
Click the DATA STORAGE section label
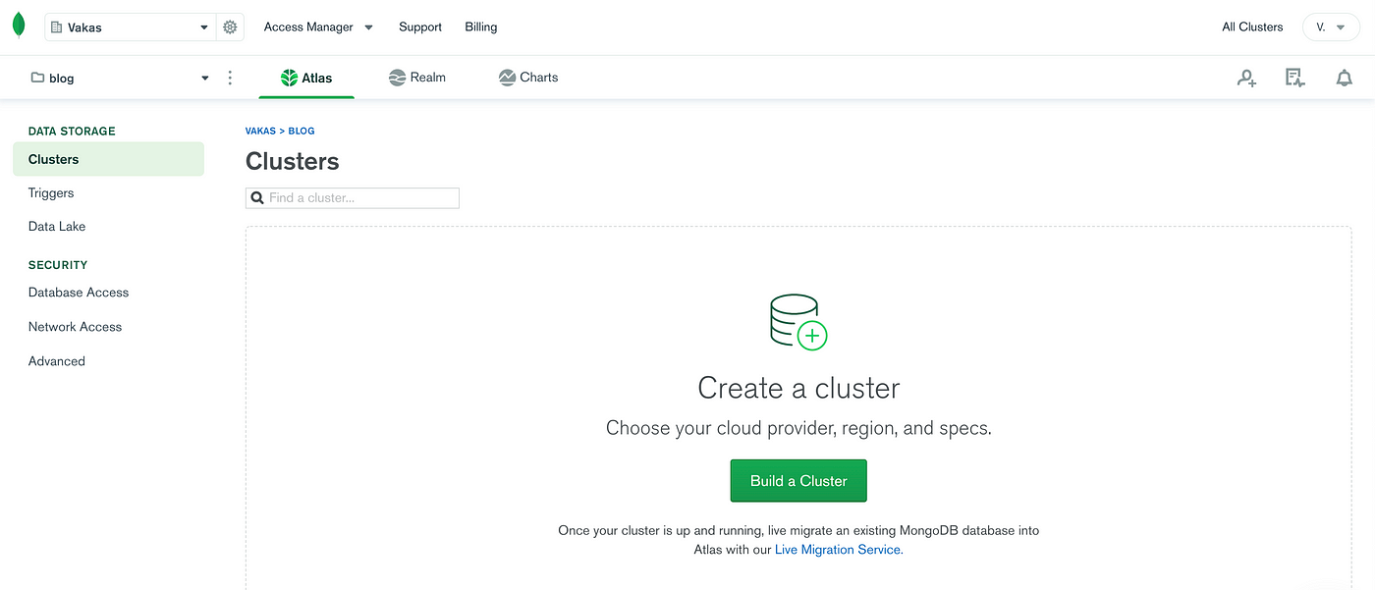click(72, 131)
